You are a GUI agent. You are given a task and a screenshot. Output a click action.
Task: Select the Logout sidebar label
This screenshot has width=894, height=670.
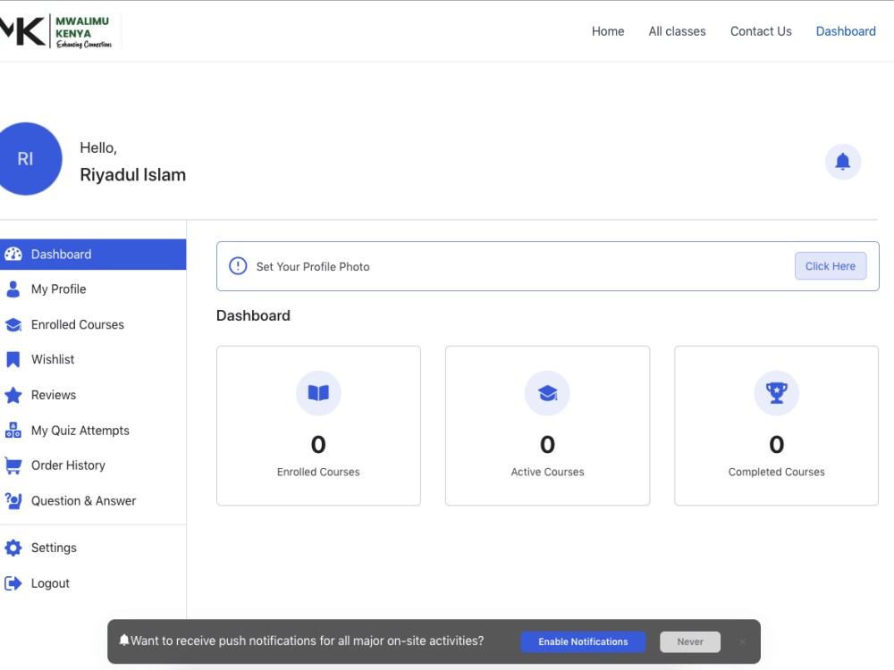50,583
